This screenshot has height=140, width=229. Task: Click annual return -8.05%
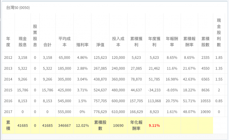pyautogui.click(x=172, y=90)
